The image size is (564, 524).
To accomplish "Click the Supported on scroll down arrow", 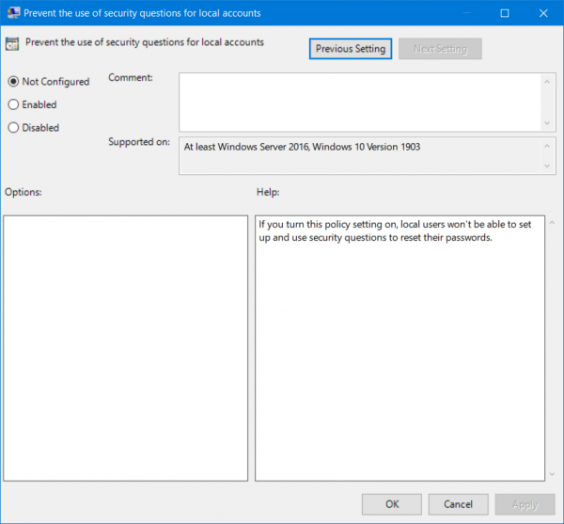I will click(x=547, y=166).
